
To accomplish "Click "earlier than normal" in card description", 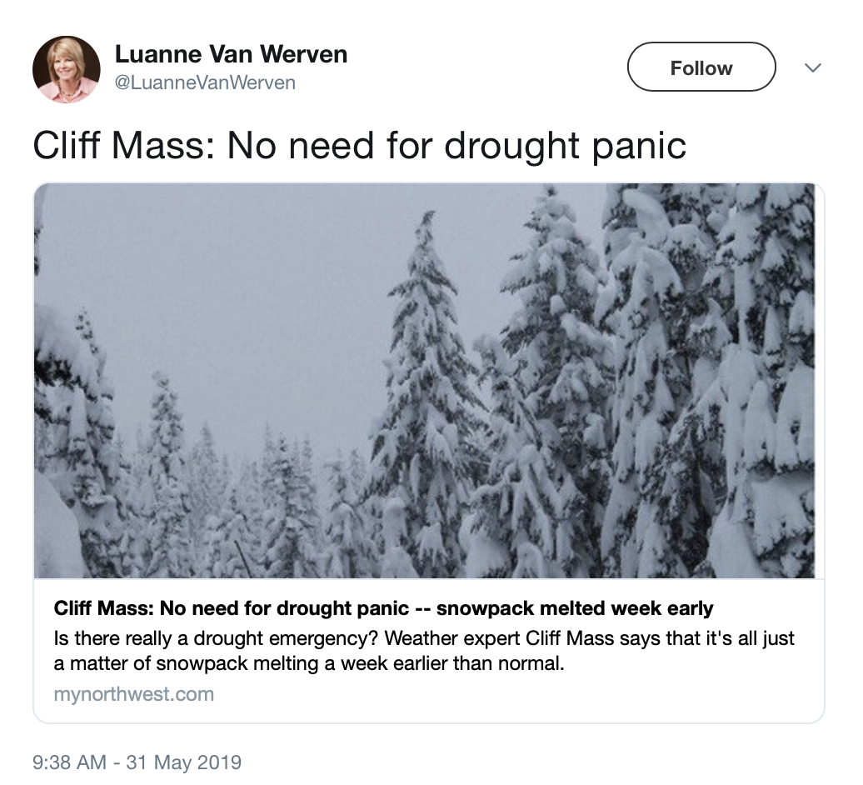I will (483, 665).
